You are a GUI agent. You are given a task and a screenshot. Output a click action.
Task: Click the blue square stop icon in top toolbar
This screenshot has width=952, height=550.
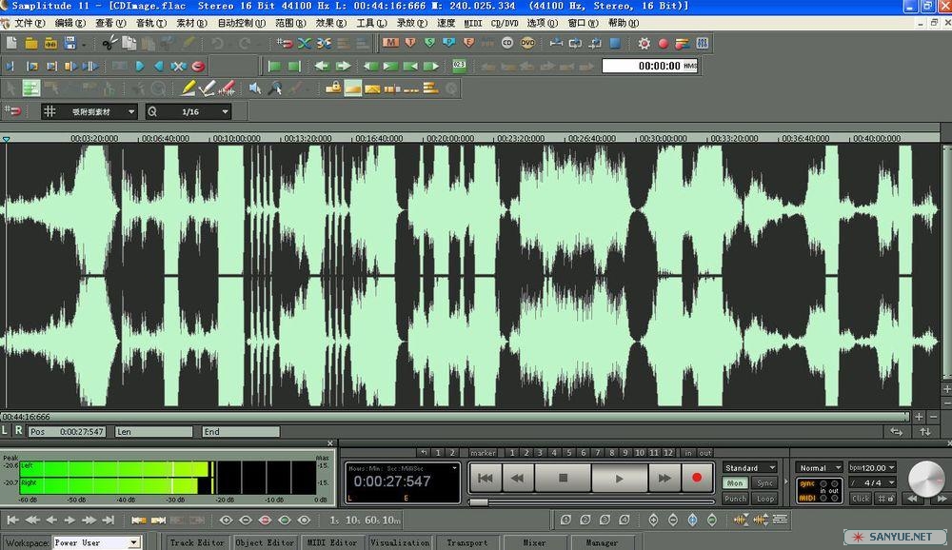pos(615,43)
